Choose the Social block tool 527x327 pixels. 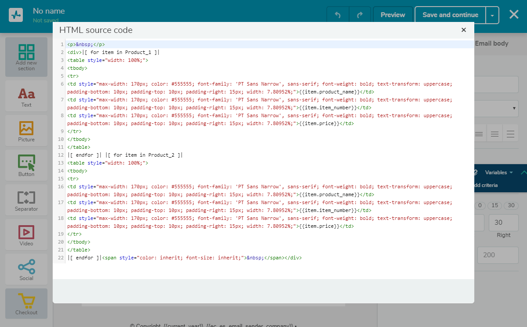(x=26, y=270)
